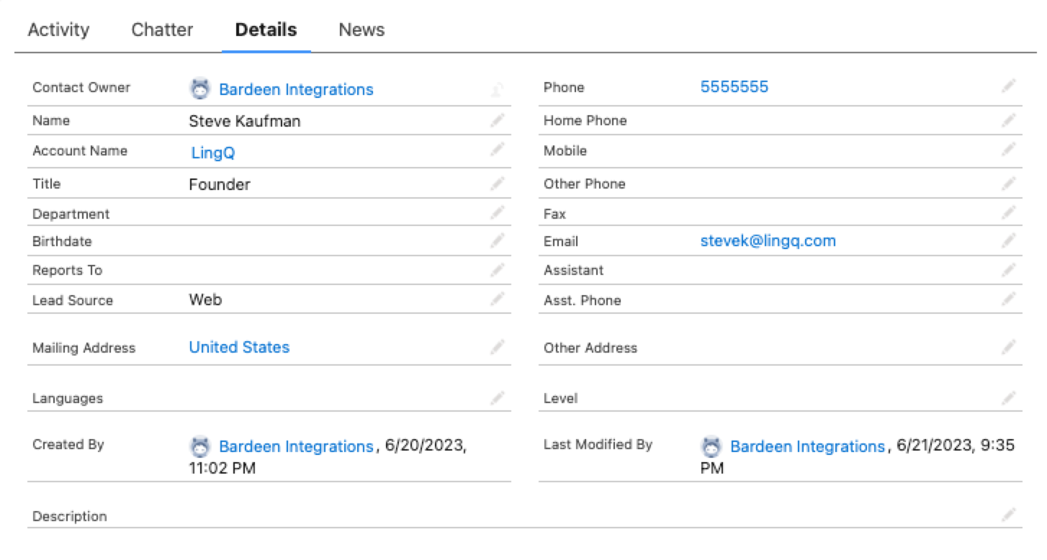Click the Lead Source label
This screenshot has height=560, width=1047.
[x=73, y=300]
